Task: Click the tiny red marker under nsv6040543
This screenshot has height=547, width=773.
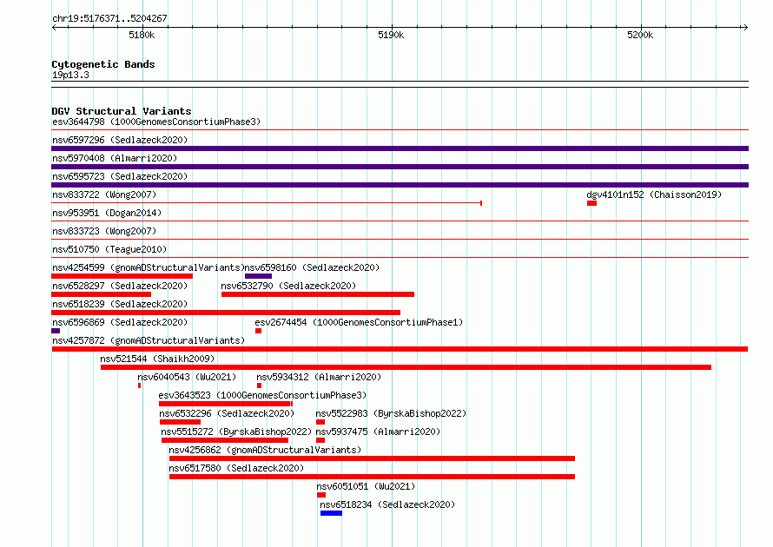Action: coord(140,386)
